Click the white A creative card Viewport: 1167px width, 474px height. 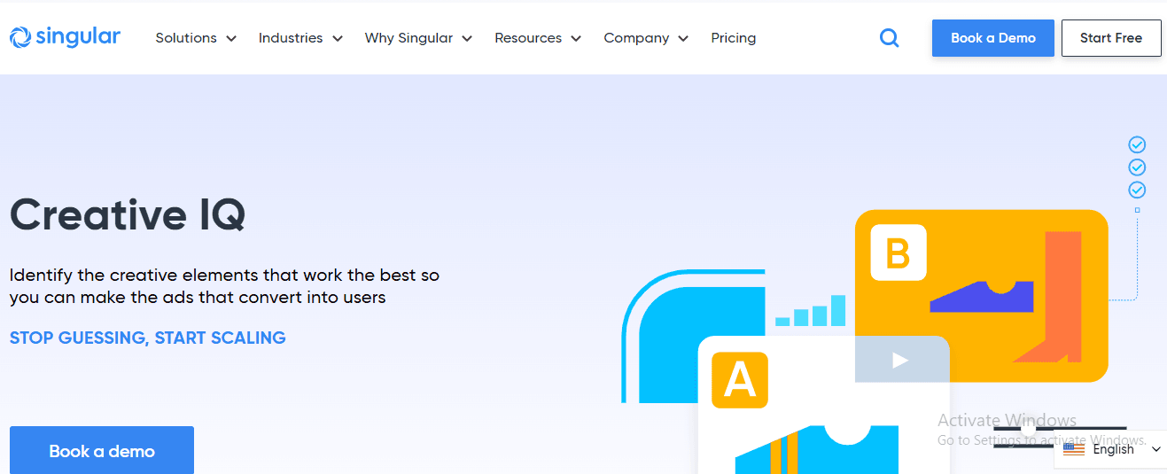(824, 405)
